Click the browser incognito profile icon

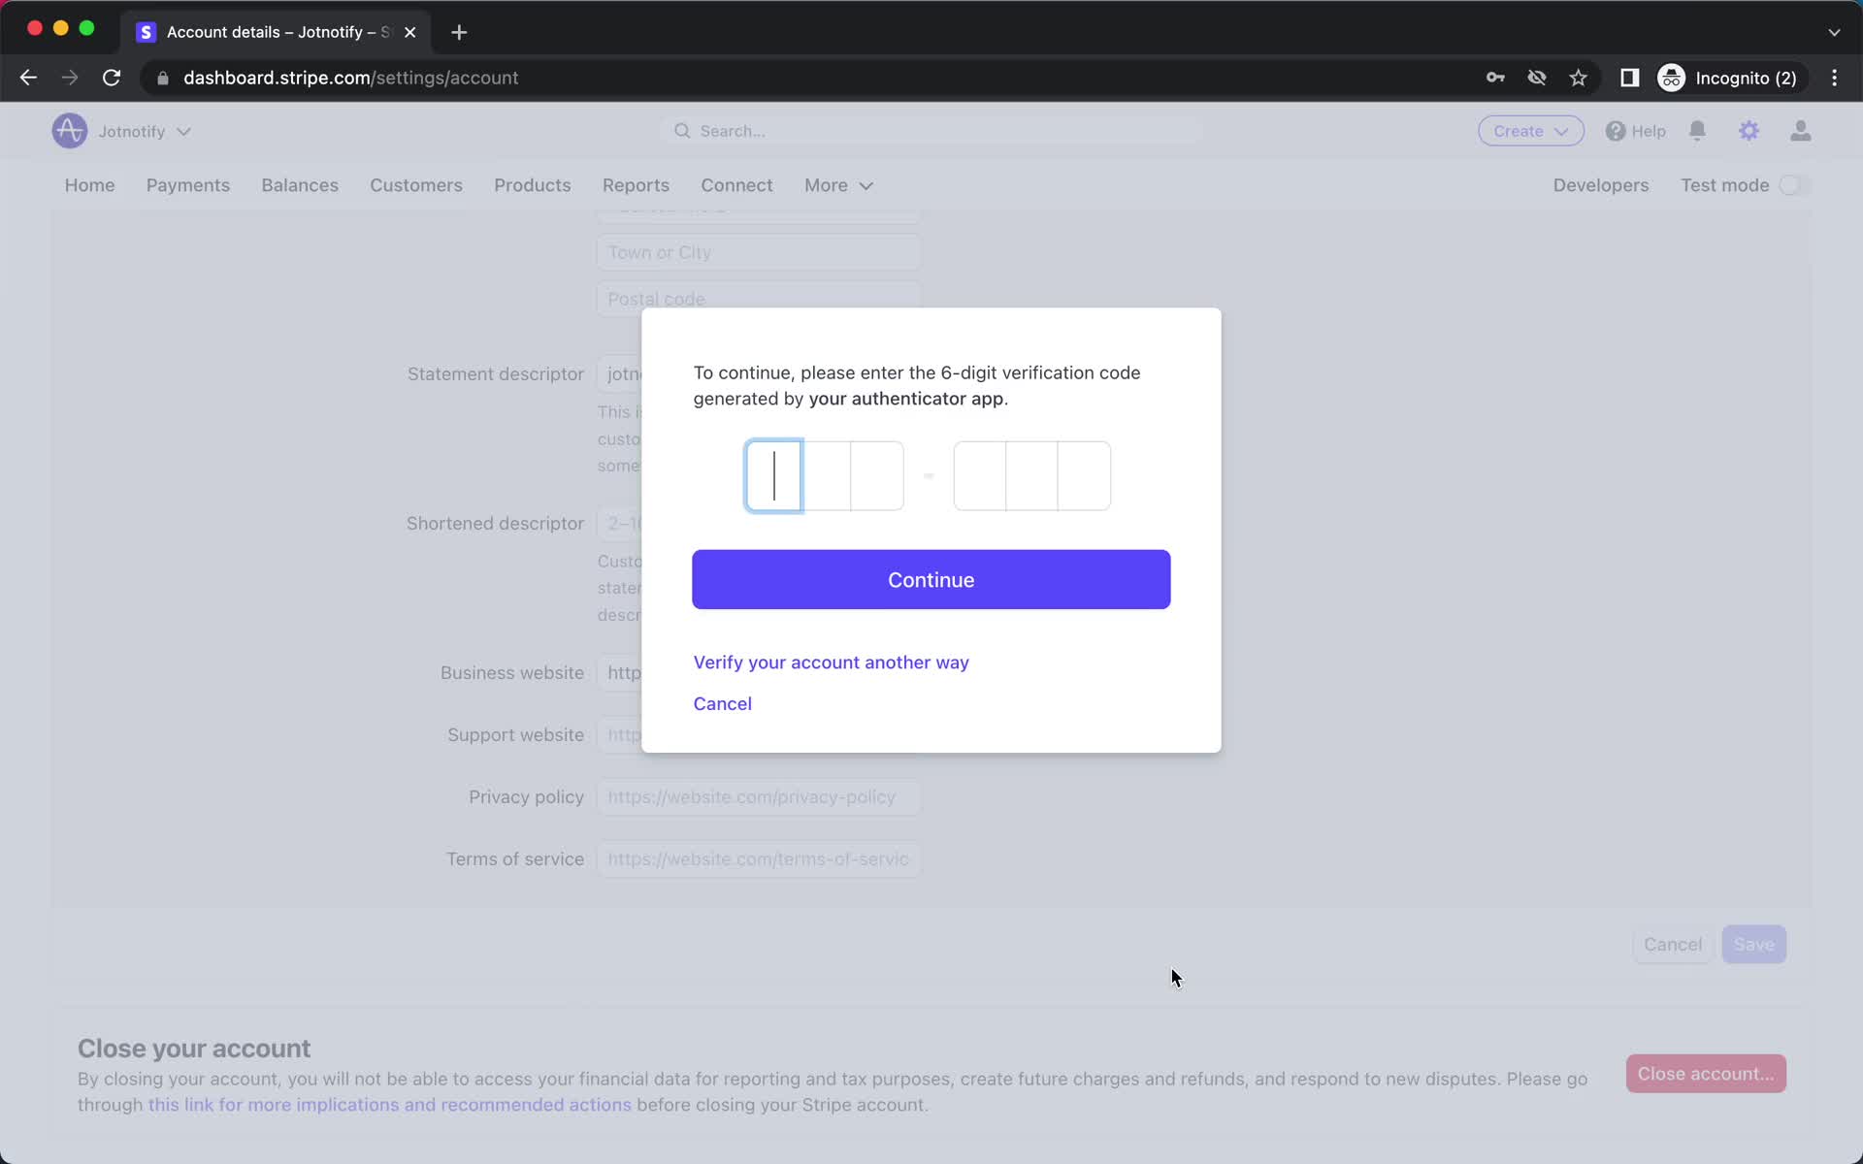coord(1671,78)
